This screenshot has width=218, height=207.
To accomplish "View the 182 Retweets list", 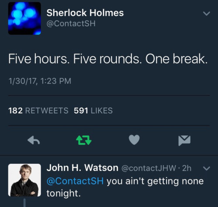I will 38,111.
